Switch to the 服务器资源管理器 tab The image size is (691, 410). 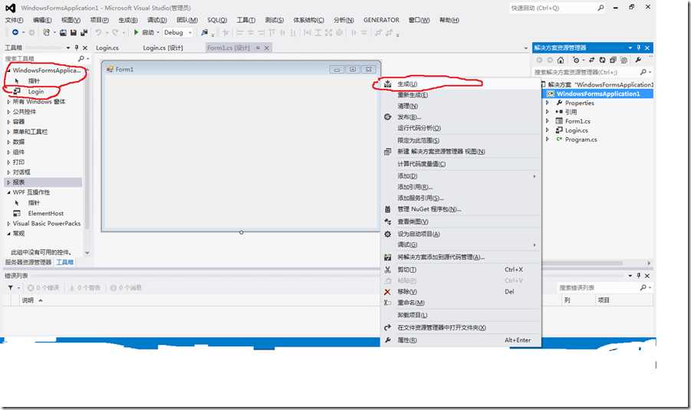point(28,262)
